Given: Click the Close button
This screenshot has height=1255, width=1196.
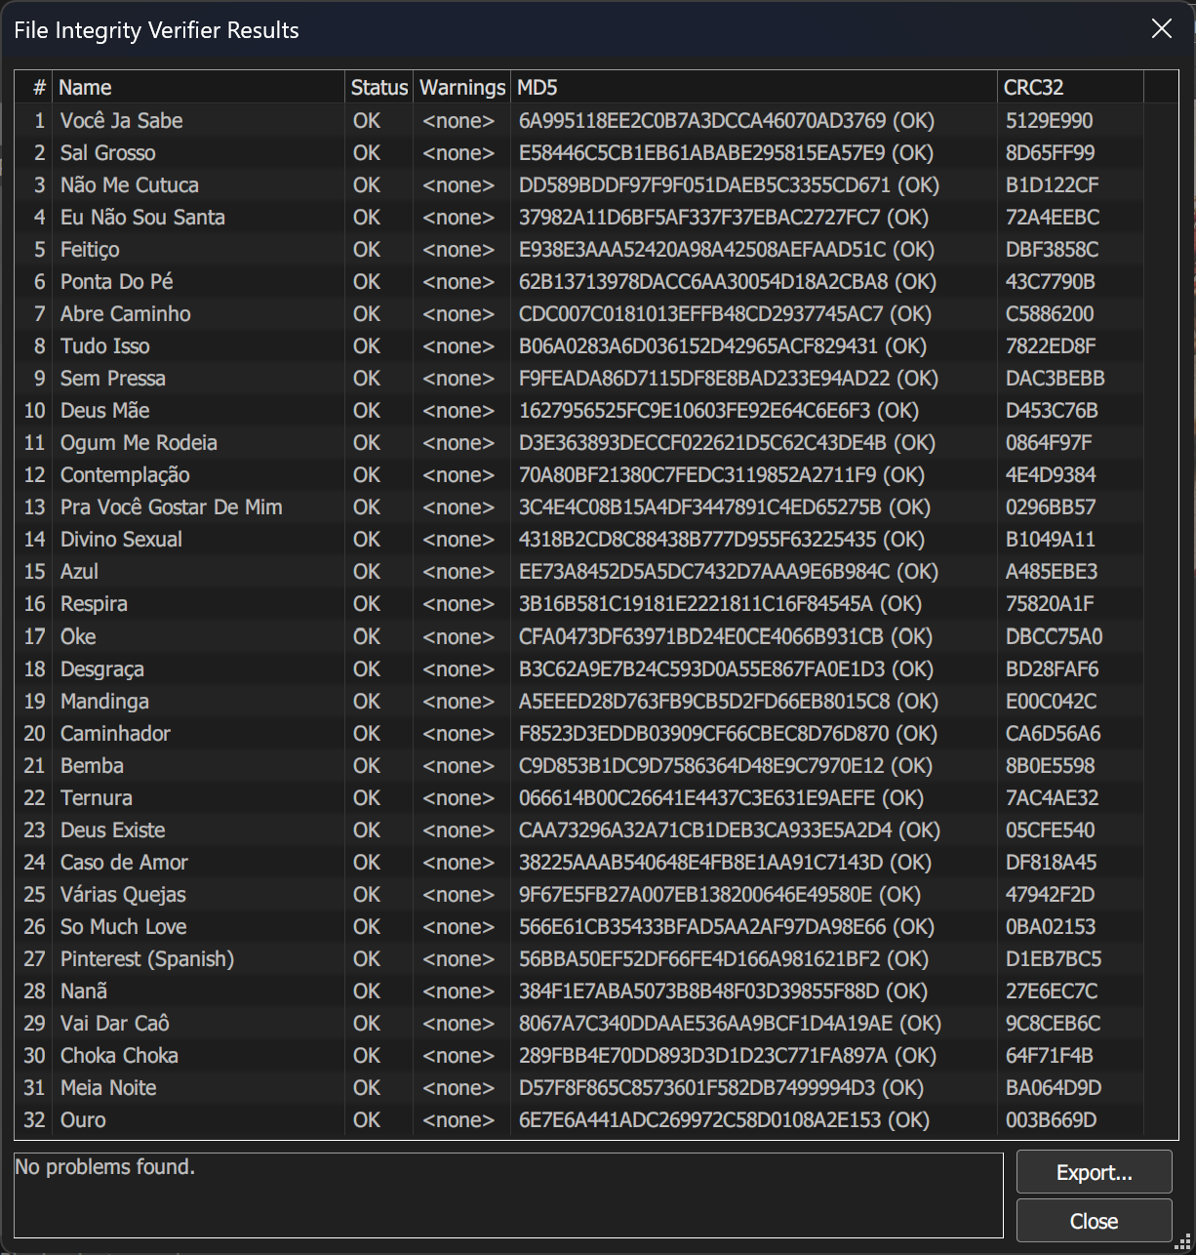Looking at the screenshot, I should coord(1094,1221).
